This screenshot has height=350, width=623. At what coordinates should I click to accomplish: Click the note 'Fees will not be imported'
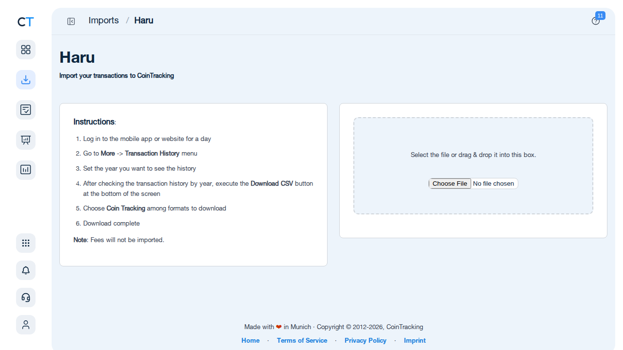(x=119, y=240)
